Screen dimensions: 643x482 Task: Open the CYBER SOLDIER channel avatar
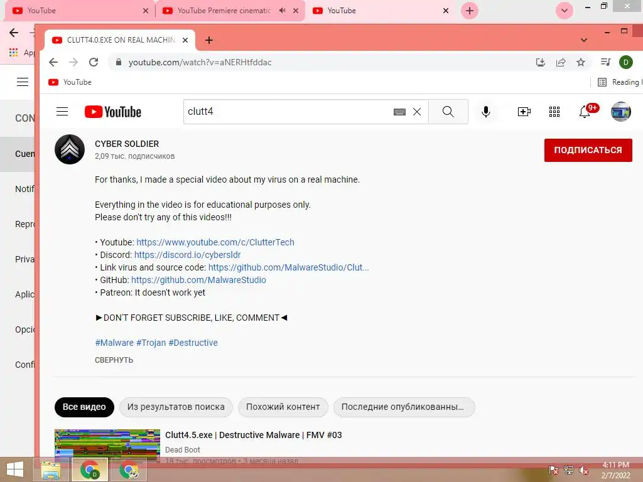(70, 149)
